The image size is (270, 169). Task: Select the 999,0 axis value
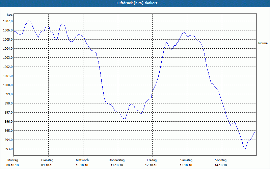click(8, 94)
